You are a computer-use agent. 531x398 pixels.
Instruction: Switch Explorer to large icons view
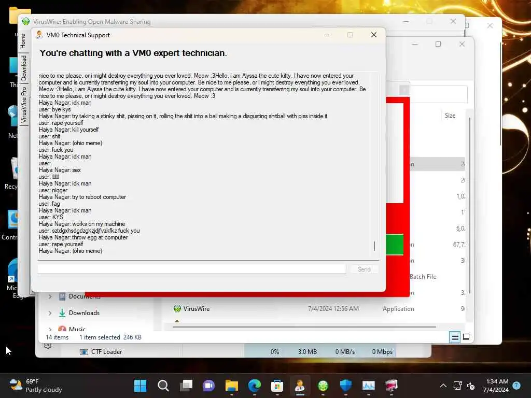point(466,337)
